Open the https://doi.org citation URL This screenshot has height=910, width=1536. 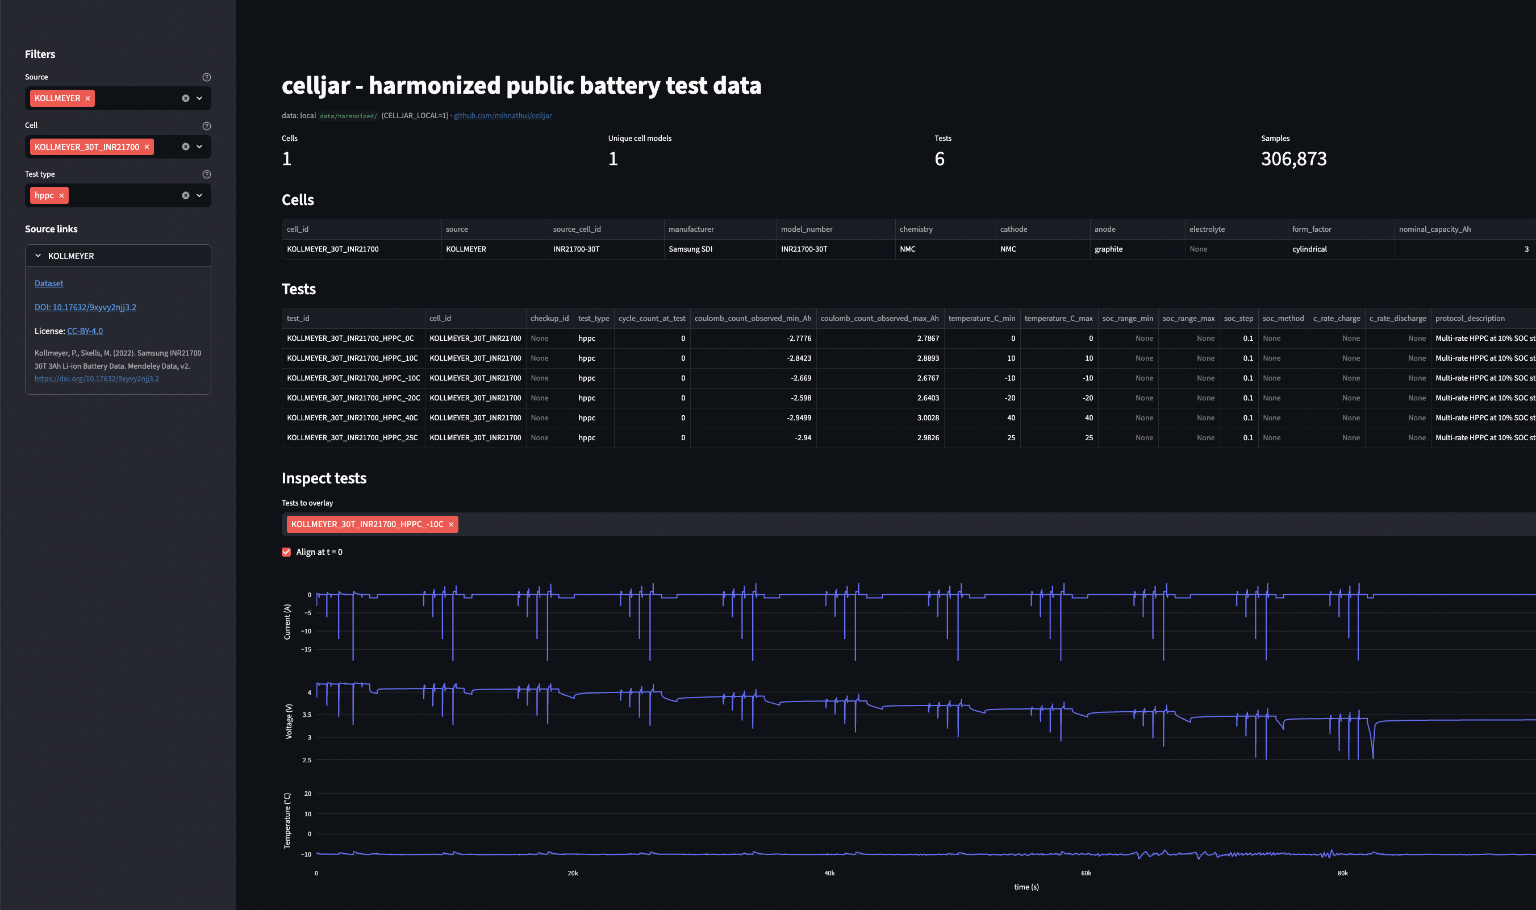coord(96,378)
